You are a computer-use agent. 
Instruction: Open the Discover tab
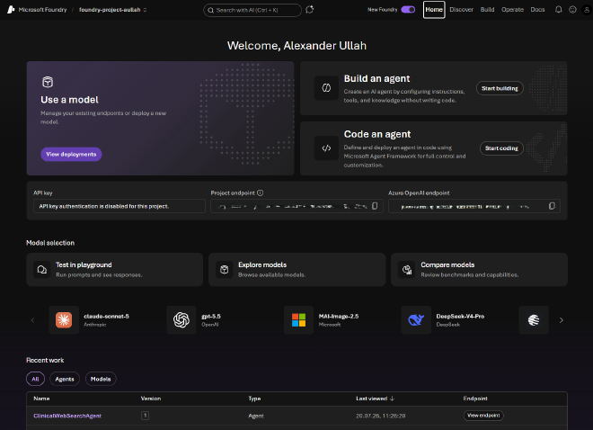pos(462,10)
